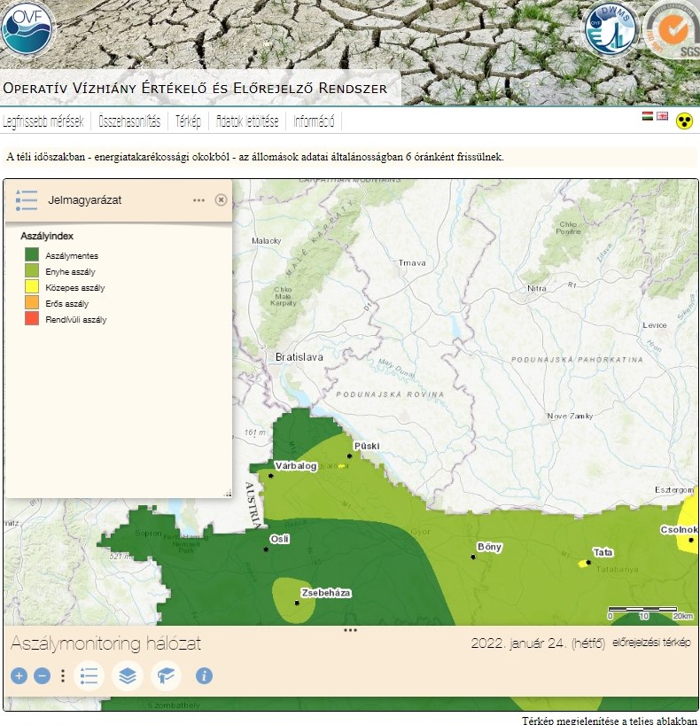Go to the Adatok letöltése page

coord(247,121)
